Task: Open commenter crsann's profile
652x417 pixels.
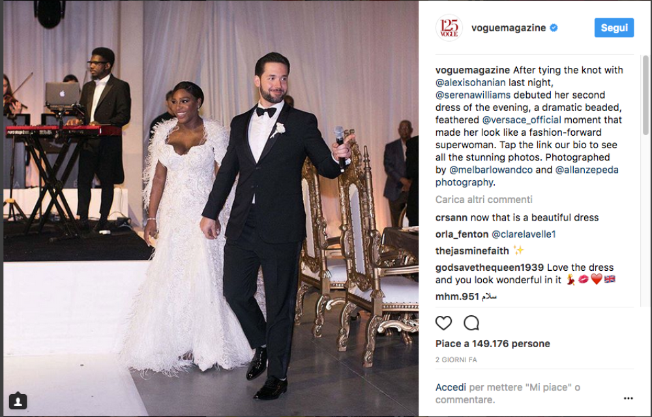Action: [x=451, y=218]
